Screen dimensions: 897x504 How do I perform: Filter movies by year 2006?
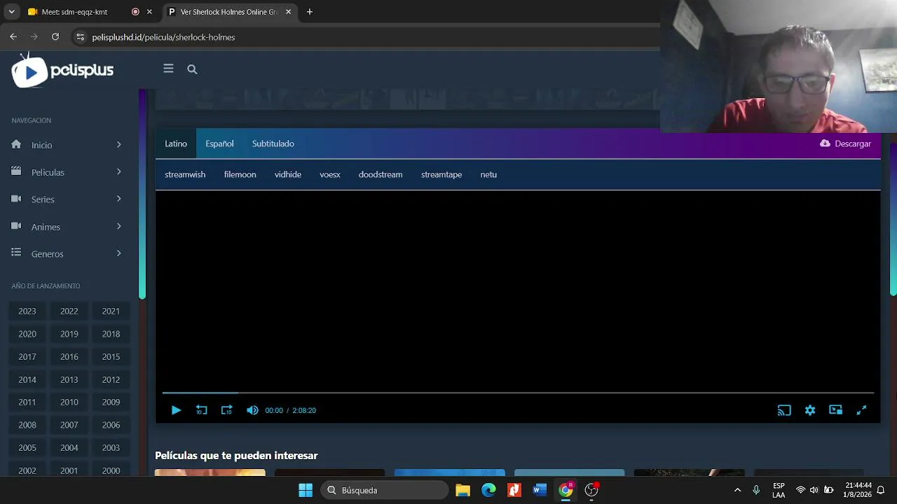[111, 425]
